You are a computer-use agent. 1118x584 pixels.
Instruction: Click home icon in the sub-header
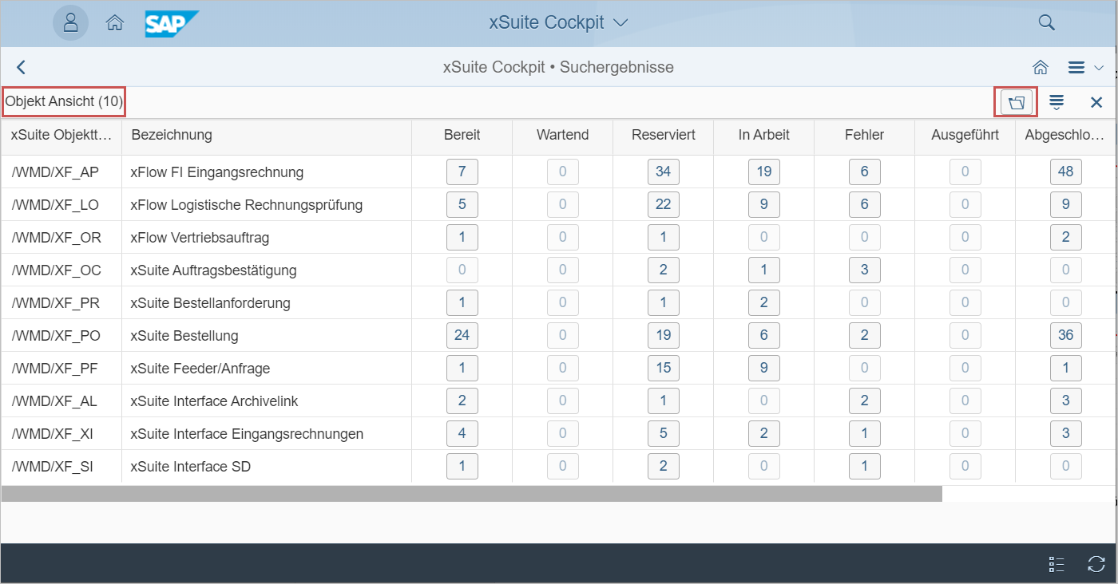click(x=1041, y=68)
